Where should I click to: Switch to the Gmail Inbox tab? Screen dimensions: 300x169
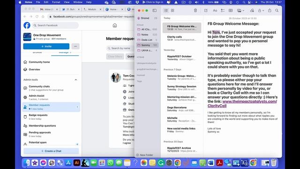[x=49, y=9]
